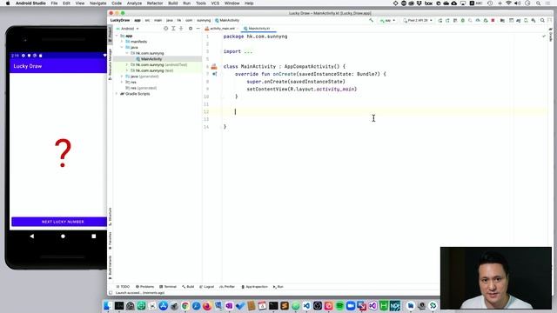The width and height of the screenshot is (557, 313).
Task: Click the folded 'import ...' region
Action: click(248, 51)
